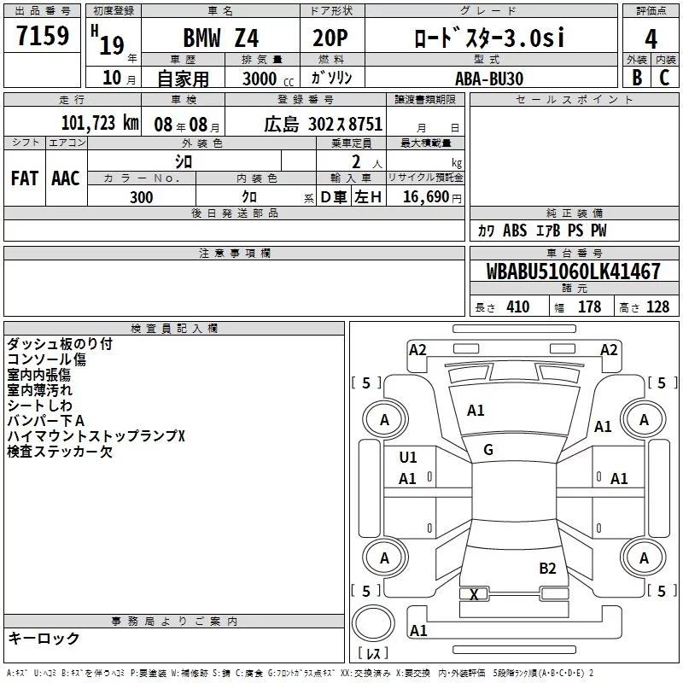Screen dimensions: 683x683
Task: Click the G mark on the windshield
Action: (x=488, y=450)
